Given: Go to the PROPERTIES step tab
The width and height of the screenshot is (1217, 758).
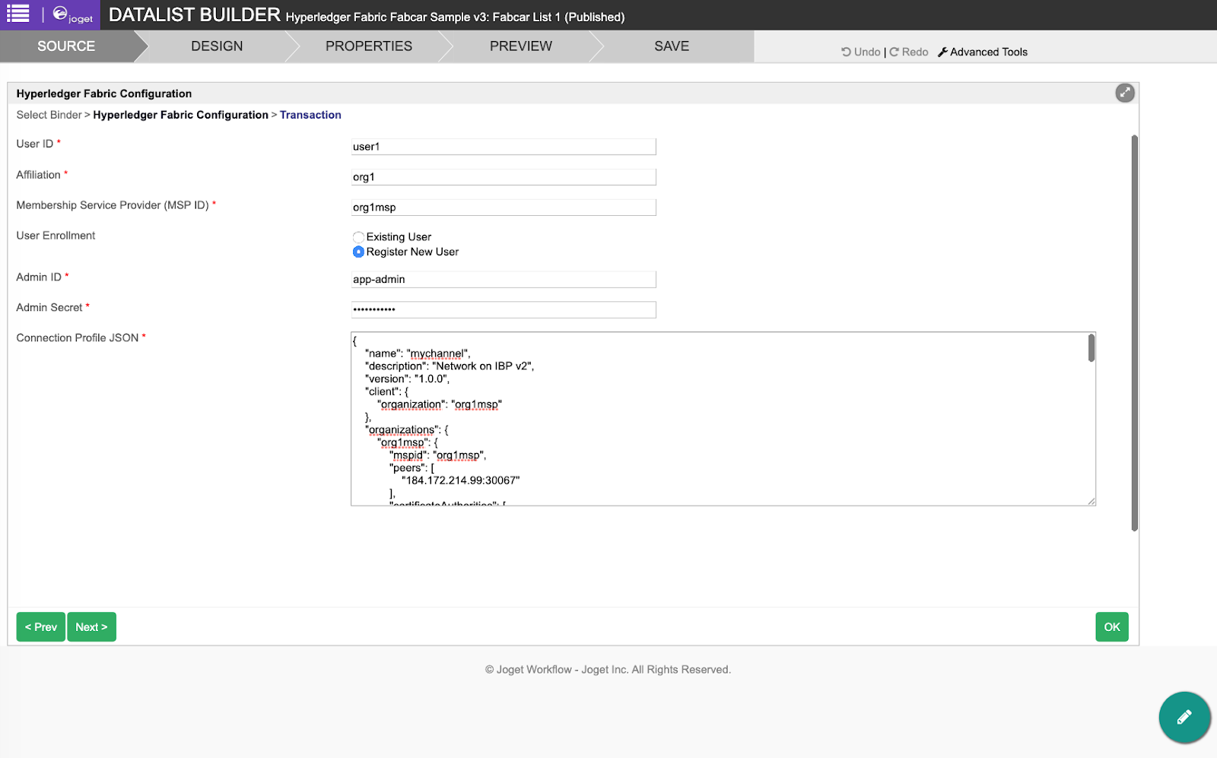Looking at the screenshot, I should coord(369,46).
